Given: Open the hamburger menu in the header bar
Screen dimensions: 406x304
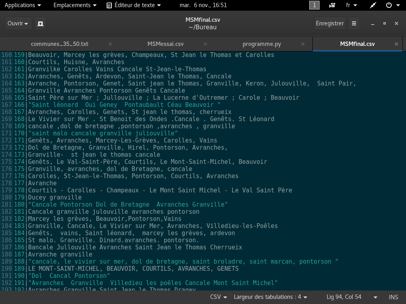Looking at the screenshot, I should tap(354, 23).
